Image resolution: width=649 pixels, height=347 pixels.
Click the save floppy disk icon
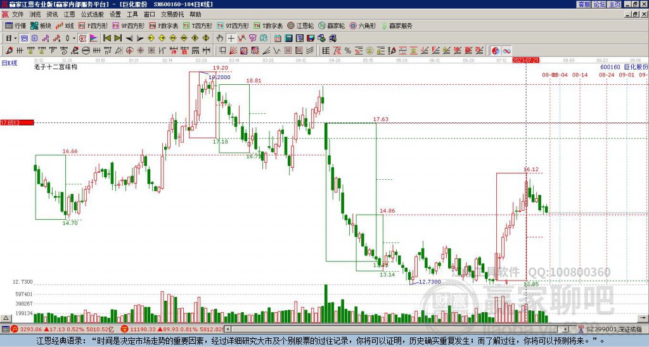click(x=311, y=38)
